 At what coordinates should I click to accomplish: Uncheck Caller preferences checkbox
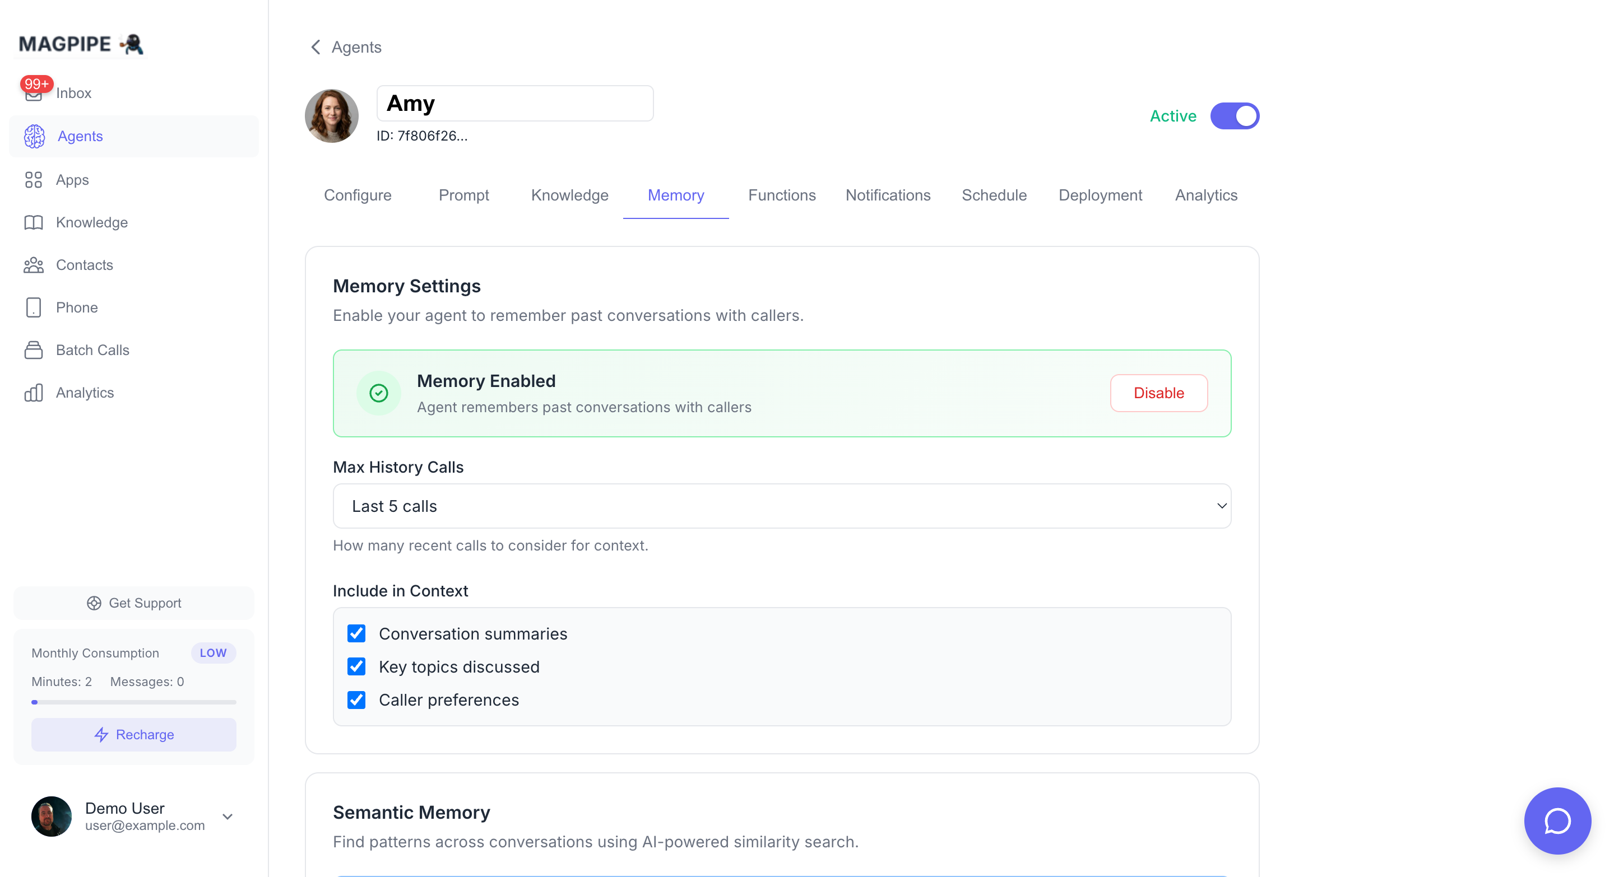click(x=356, y=700)
